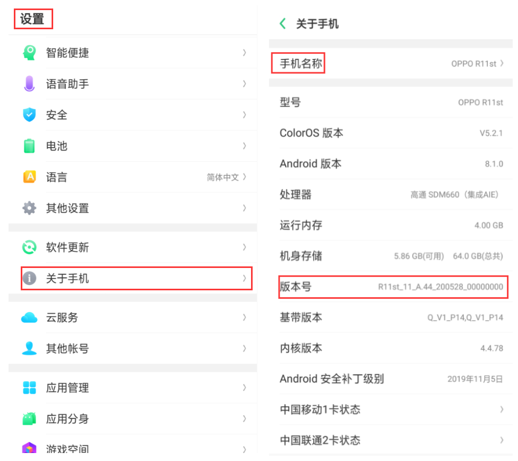The width and height of the screenshot is (518, 461).
Task: Open the 应用分身 entry
Action: (133, 419)
